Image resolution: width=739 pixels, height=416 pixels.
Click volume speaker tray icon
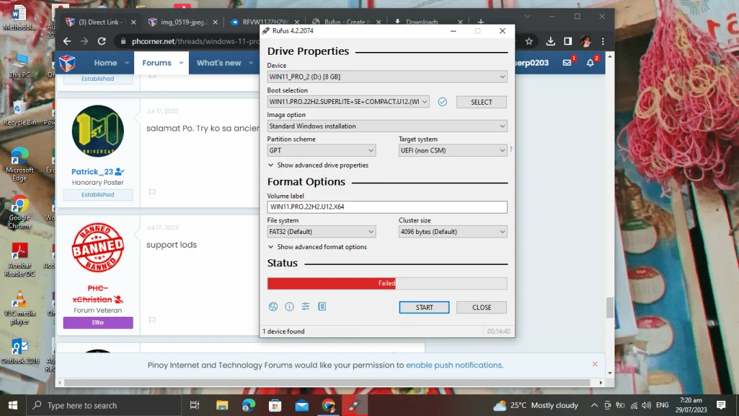(x=646, y=405)
